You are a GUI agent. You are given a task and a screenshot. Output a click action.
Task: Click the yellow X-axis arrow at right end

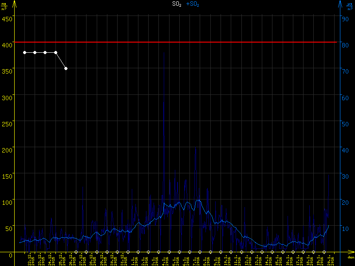coord(351,252)
